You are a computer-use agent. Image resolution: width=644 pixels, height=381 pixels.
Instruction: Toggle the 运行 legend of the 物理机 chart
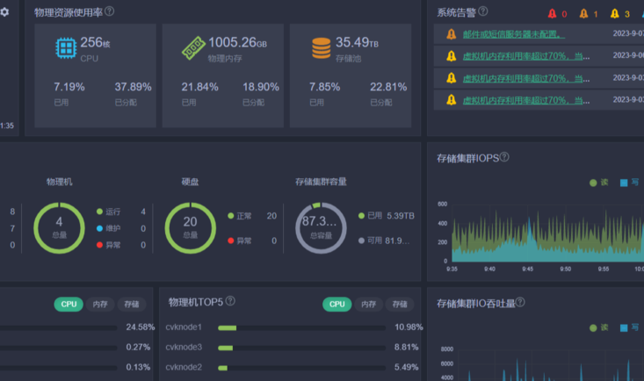108,212
